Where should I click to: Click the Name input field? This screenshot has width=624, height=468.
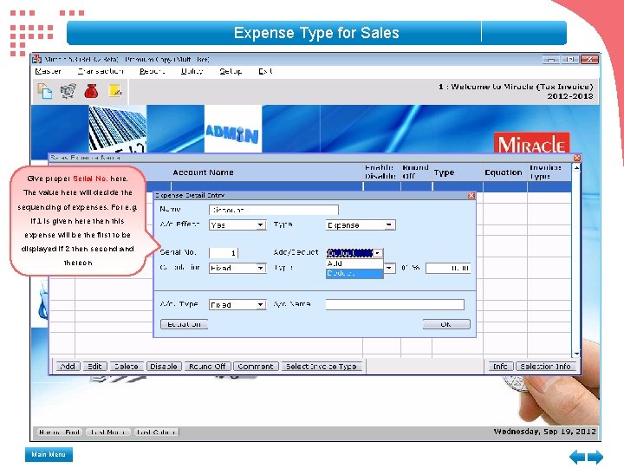click(273, 210)
